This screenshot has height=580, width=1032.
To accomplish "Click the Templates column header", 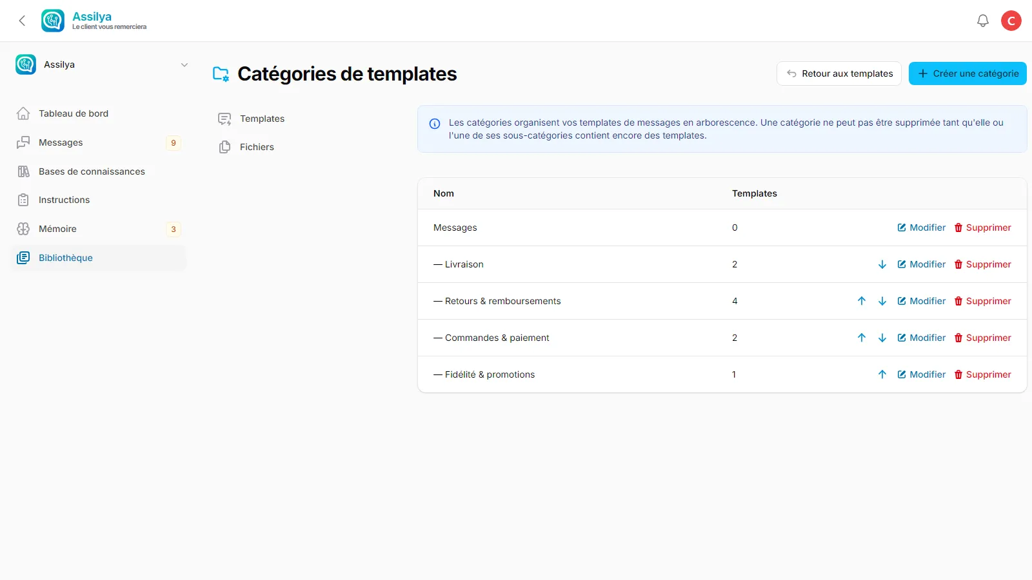I will 755,193.
